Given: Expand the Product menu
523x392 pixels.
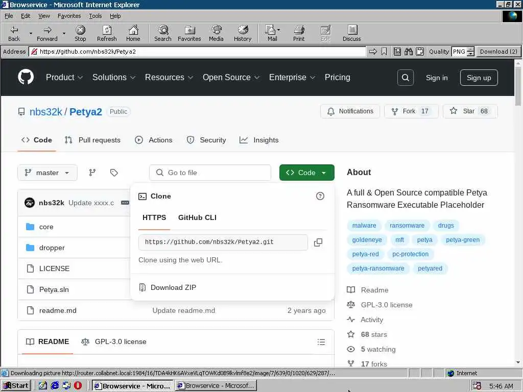Looking at the screenshot, I should tap(64, 78).
